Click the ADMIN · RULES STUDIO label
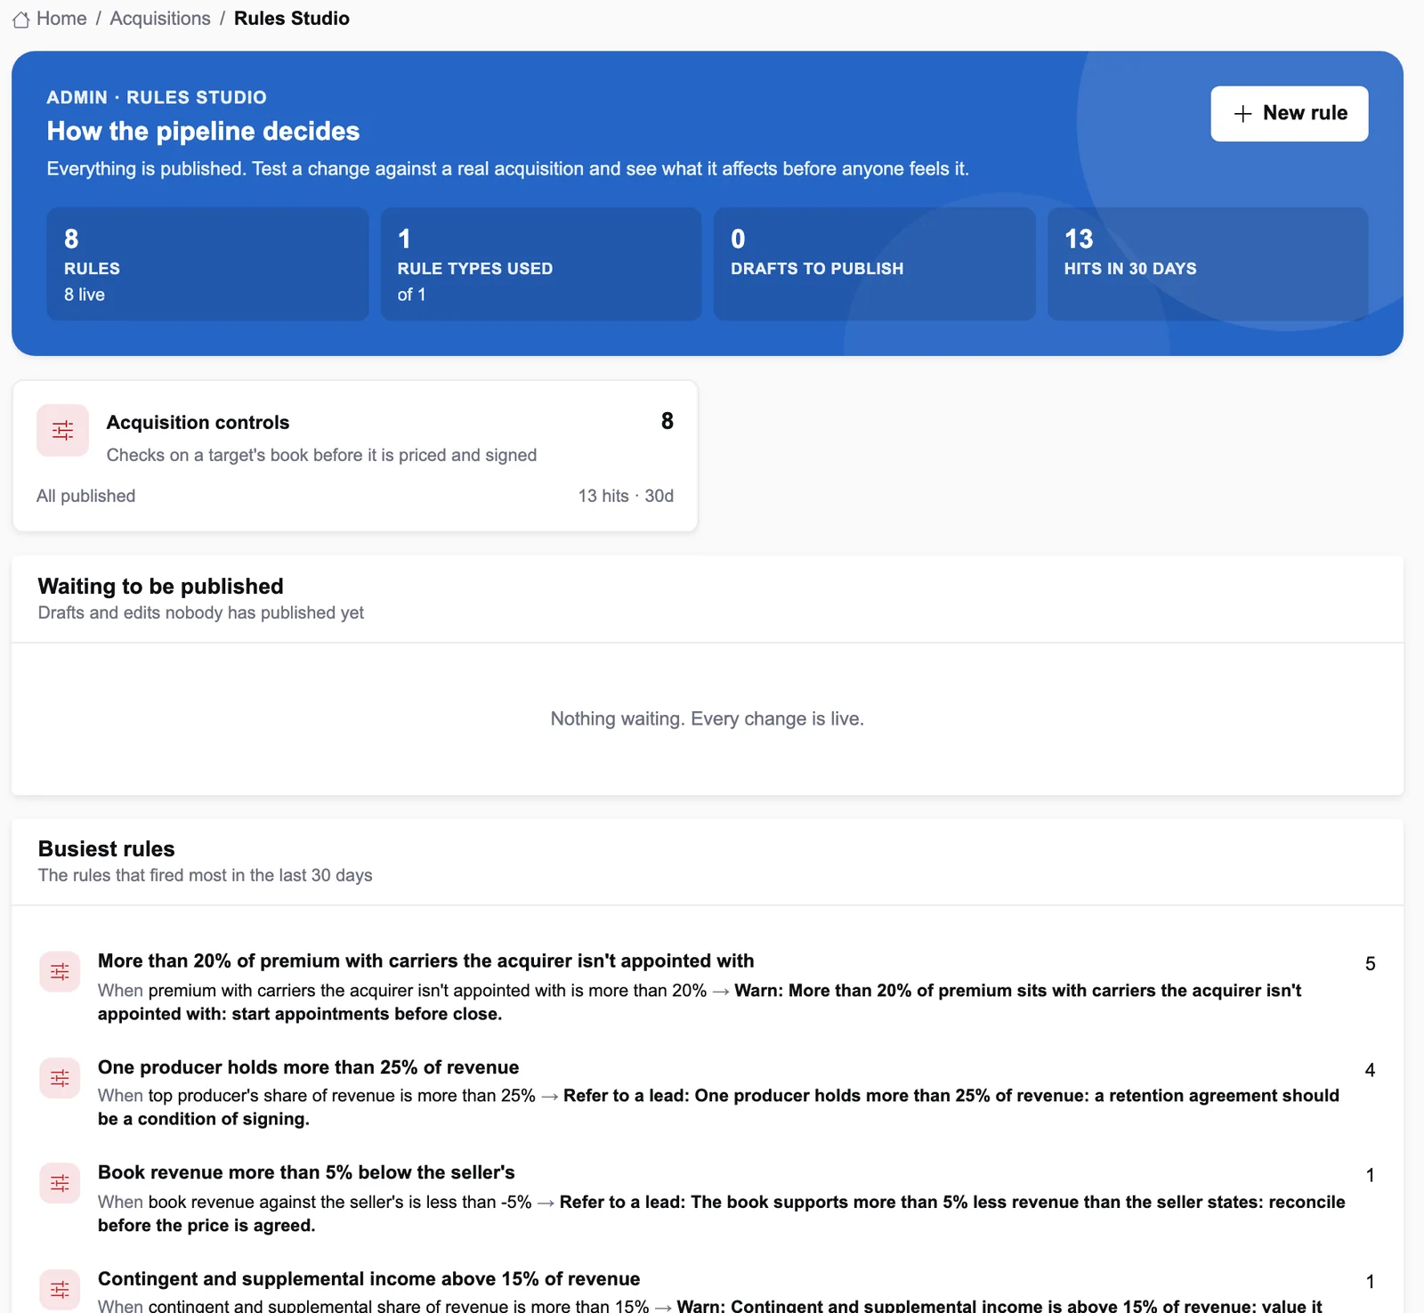Screen dimensions: 1424x1313 point(157,98)
